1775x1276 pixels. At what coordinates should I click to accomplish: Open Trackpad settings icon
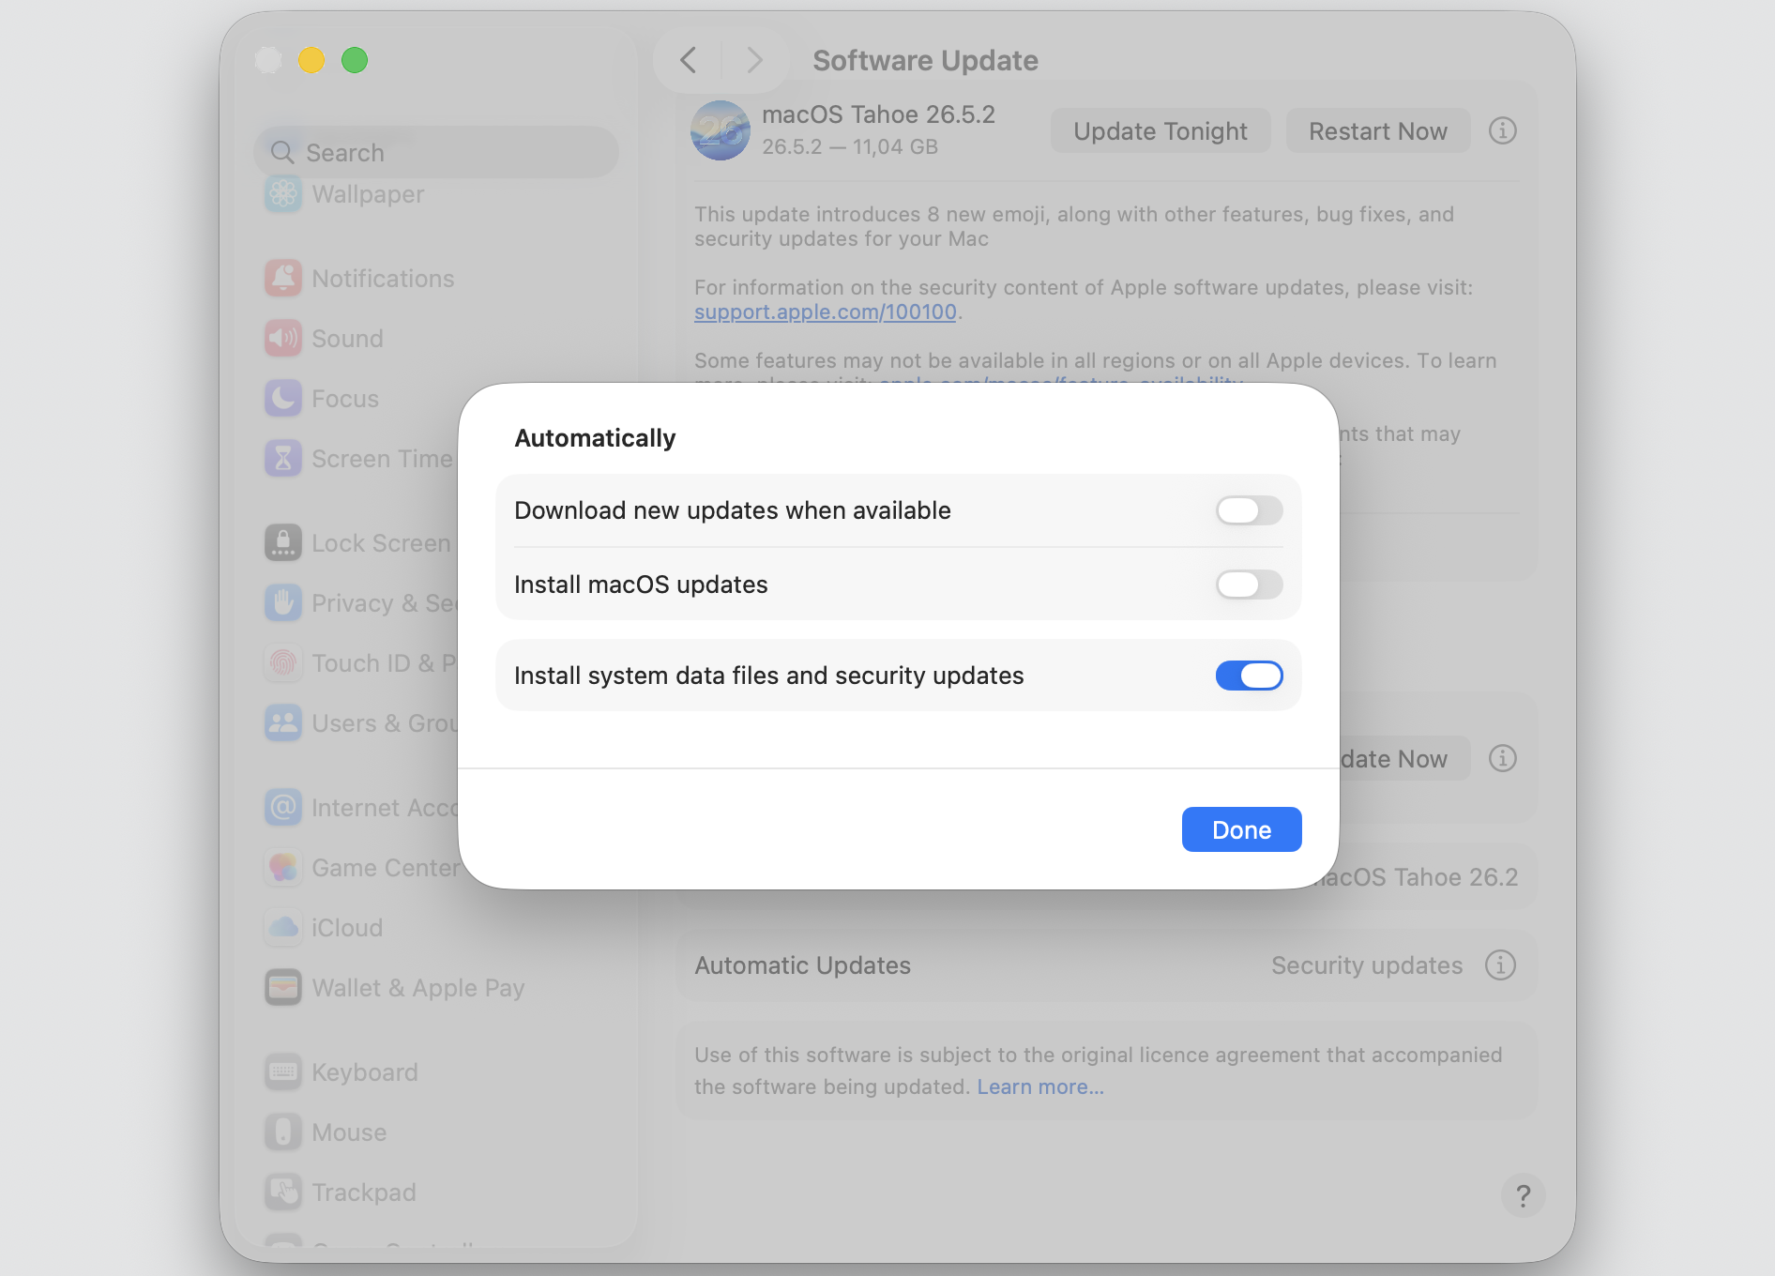283,1192
